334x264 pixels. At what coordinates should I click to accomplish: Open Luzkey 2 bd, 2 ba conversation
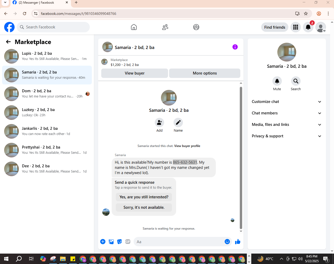47,113
